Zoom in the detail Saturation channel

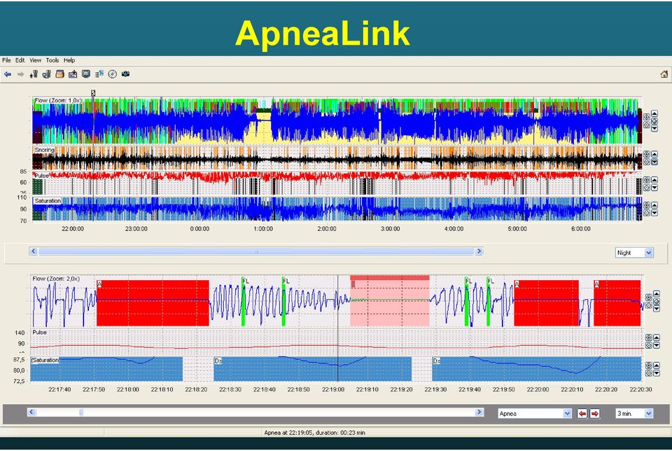[649, 366]
